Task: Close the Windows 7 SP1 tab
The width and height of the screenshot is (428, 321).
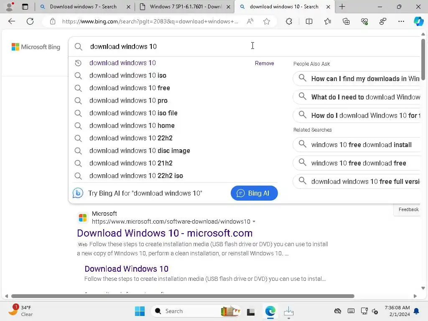Action: click(229, 7)
